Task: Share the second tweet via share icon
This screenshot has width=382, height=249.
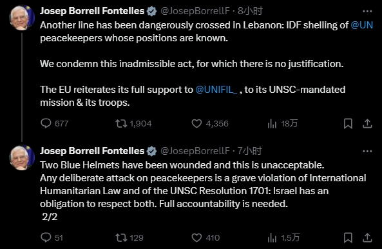Action: [367, 237]
